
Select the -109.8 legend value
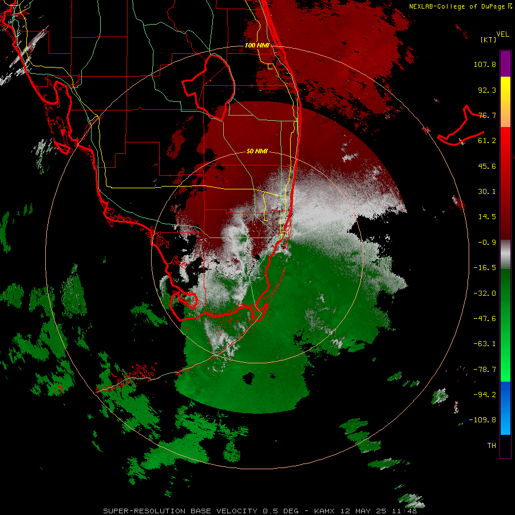click(482, 420)
